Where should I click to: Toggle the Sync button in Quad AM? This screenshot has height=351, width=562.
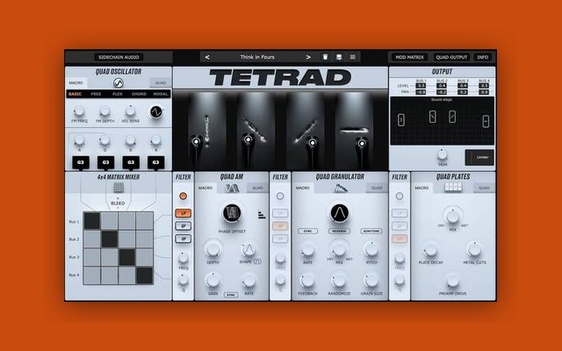(231, 295)
